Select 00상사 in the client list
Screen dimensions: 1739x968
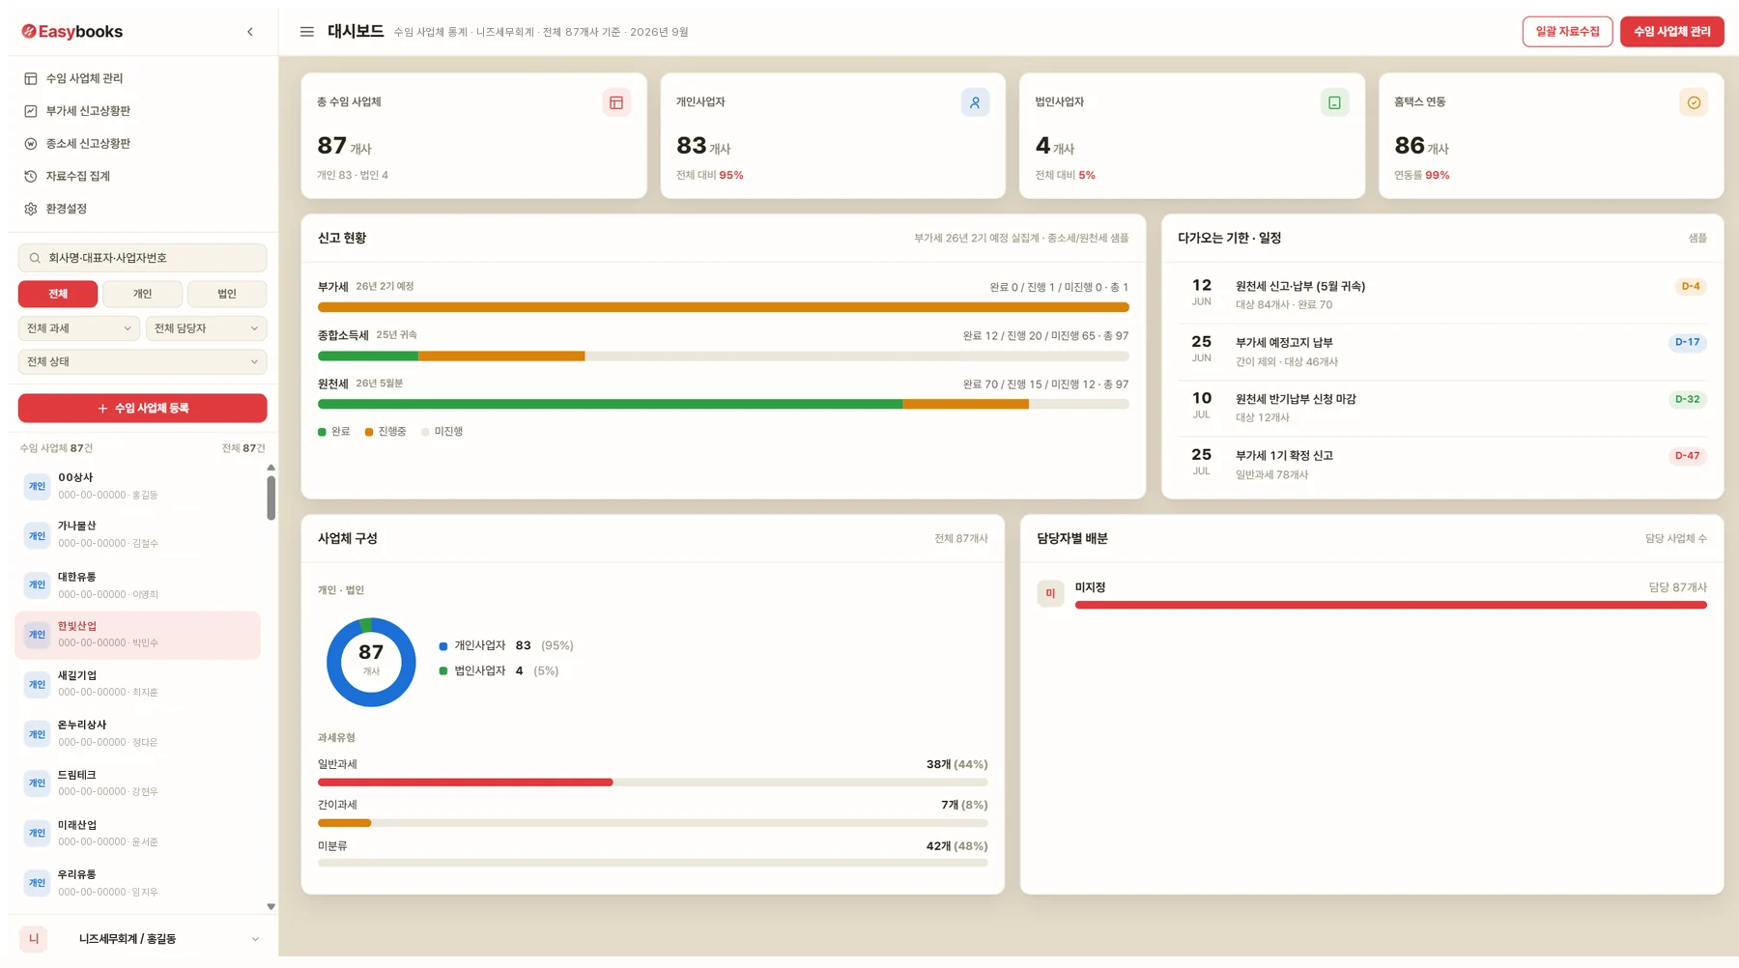coord(138,486)
